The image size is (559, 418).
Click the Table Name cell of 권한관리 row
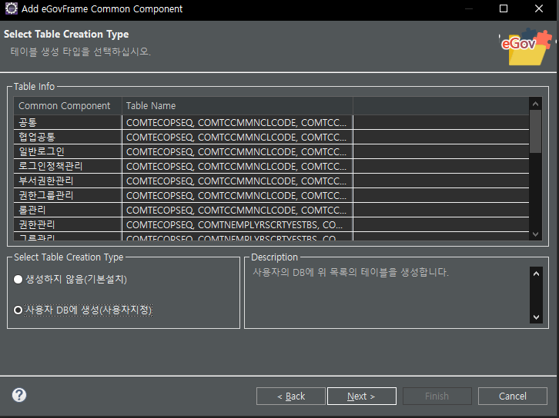click(237, 224)
